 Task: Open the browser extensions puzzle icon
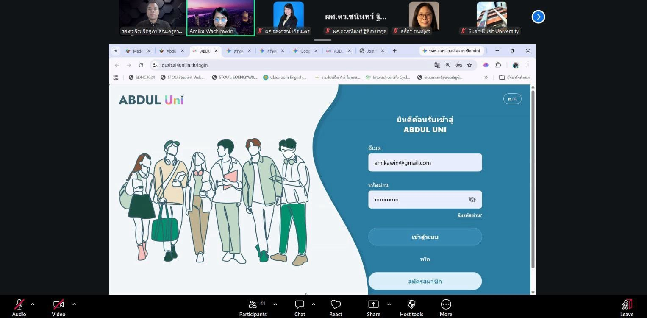(498, 65)
